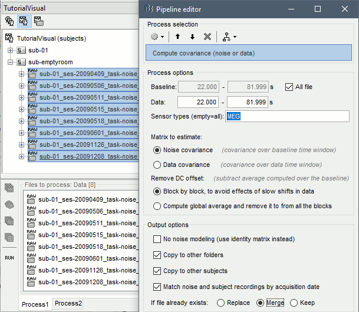This screenshot has width=359, height=312.
Task: Open the gear process selection dropdown
Action: click(x=157, y=37)
